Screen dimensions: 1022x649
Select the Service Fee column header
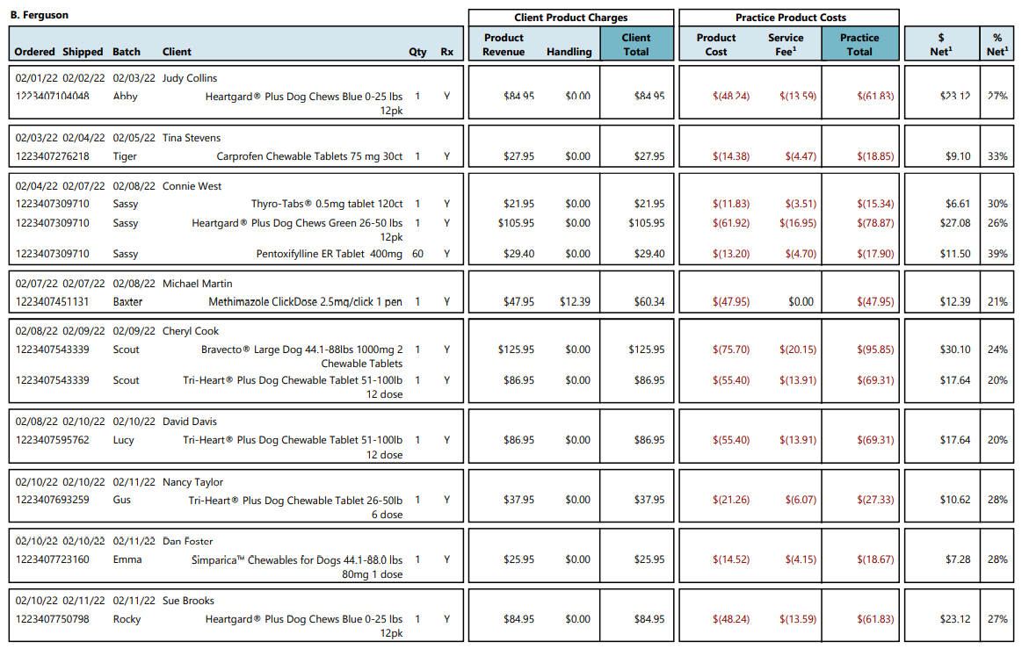[786, 44]
